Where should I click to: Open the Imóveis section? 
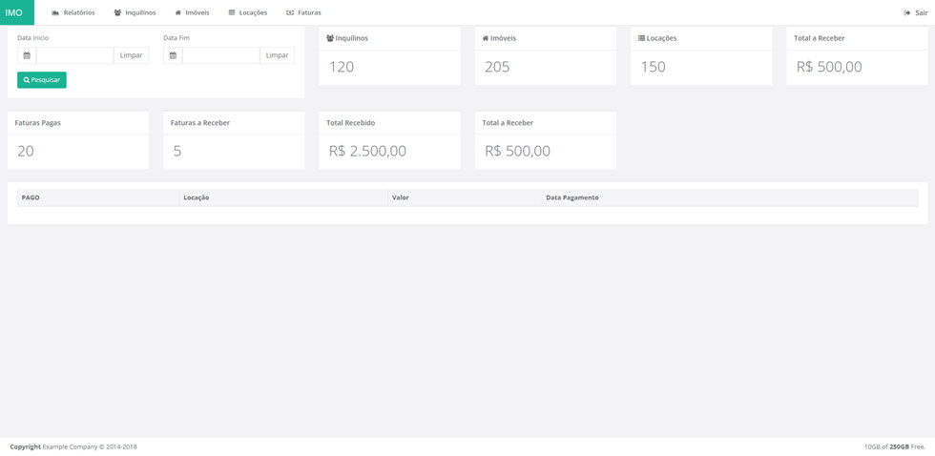tap(192, 12)
